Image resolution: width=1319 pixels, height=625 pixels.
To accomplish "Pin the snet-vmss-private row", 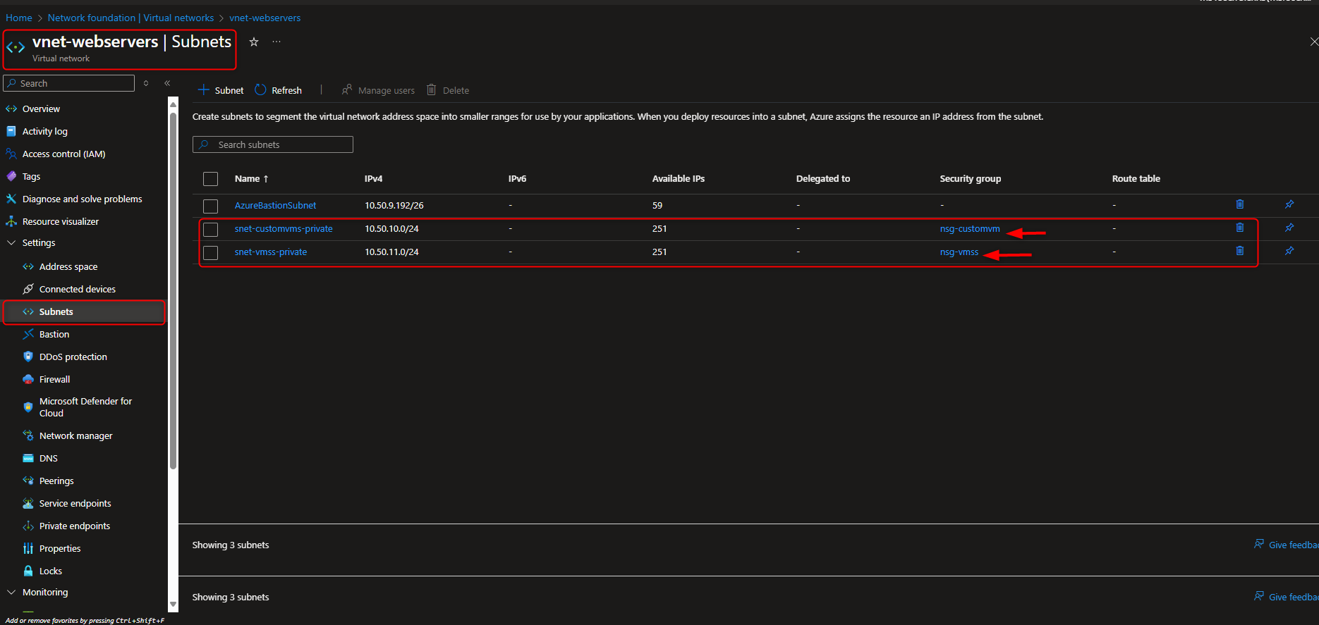I will tap(1289, 251).
